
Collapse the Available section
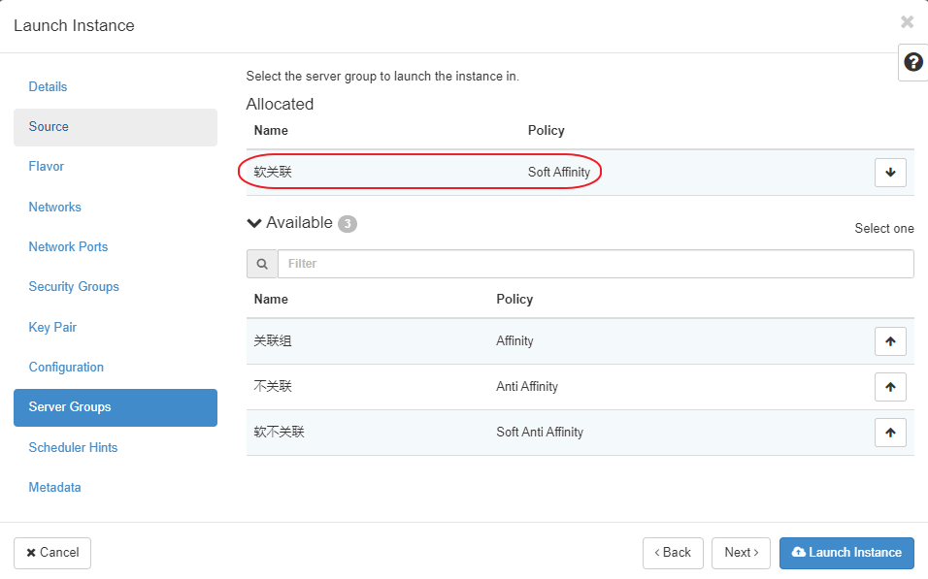[x=255, y=223]
